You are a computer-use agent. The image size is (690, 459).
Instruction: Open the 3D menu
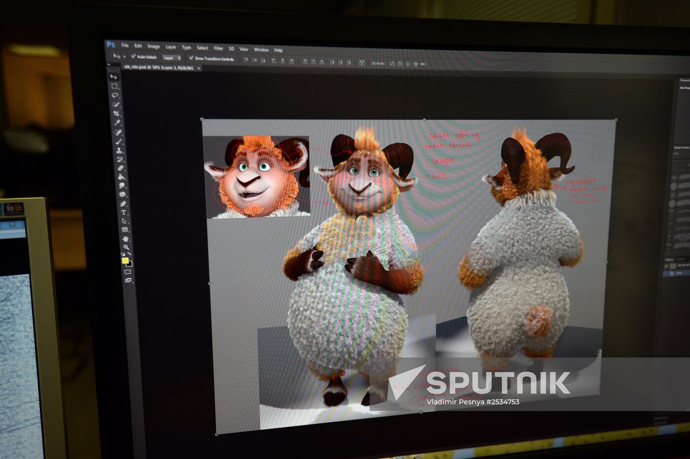click(x=231, y=49)
